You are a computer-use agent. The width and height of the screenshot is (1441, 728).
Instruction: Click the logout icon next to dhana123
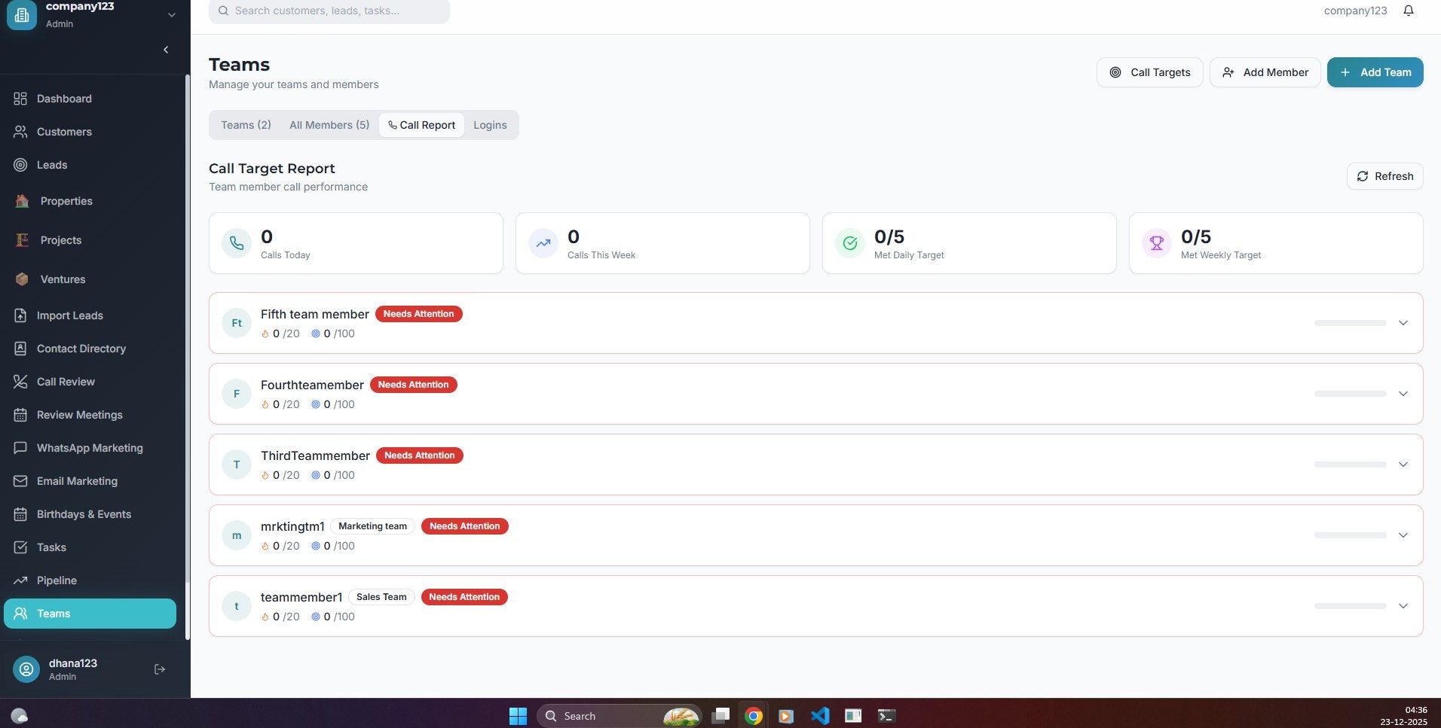159,669
